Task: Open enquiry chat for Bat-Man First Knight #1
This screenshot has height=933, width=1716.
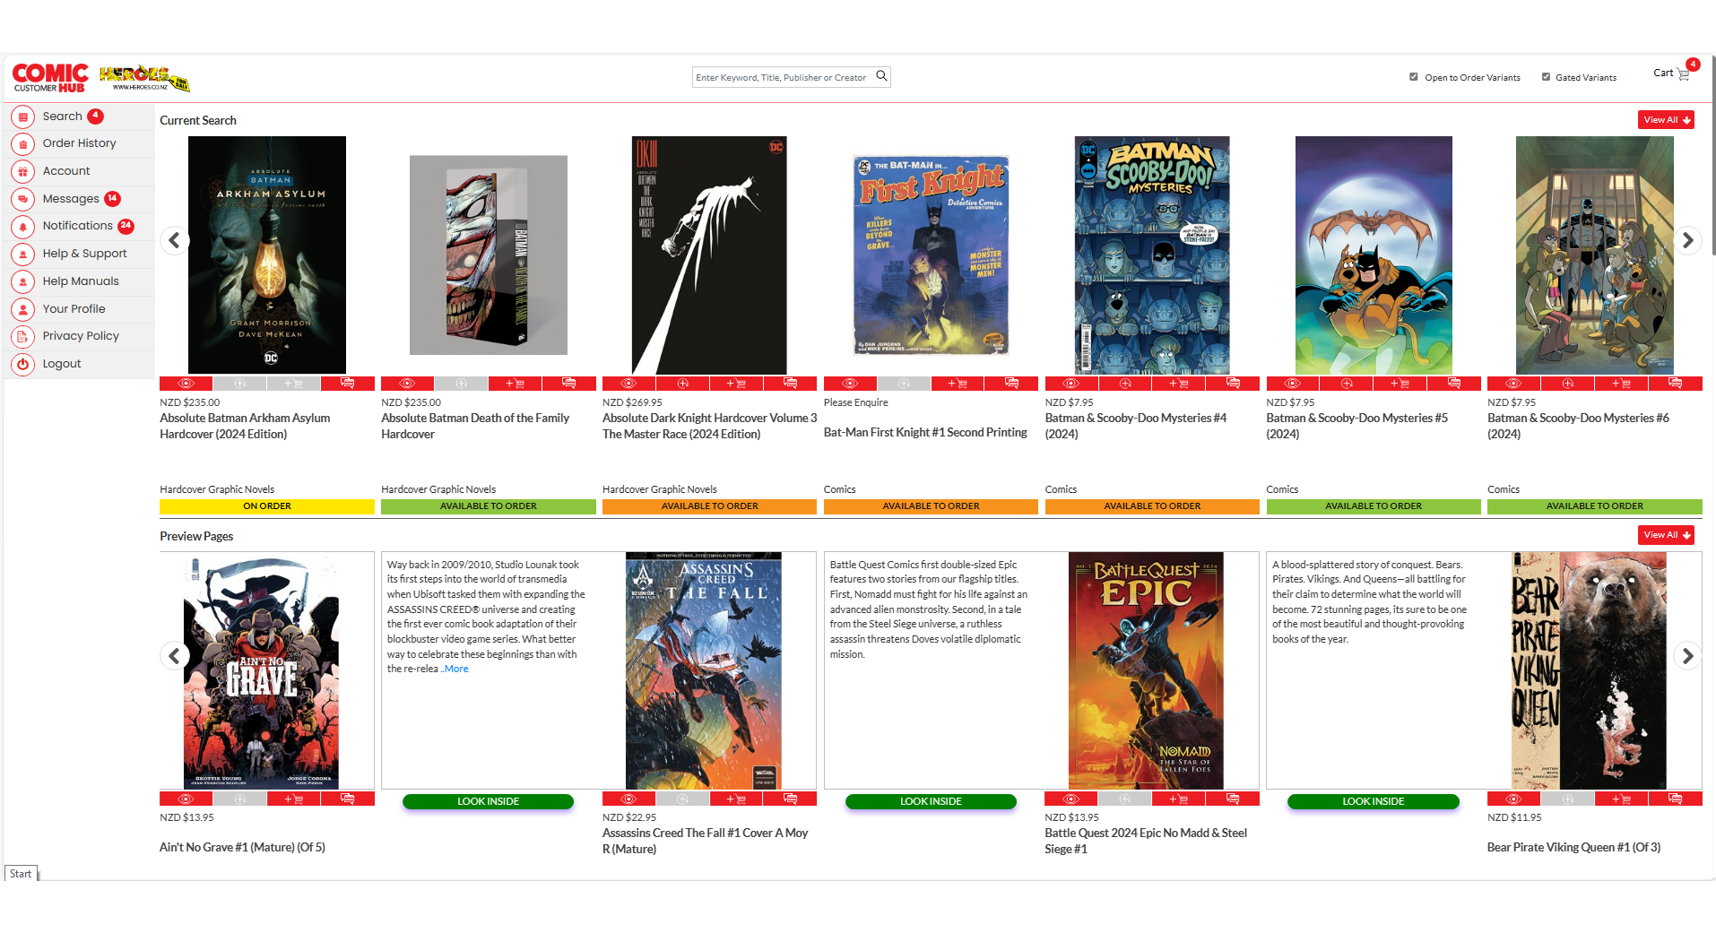Action: 1011,384
